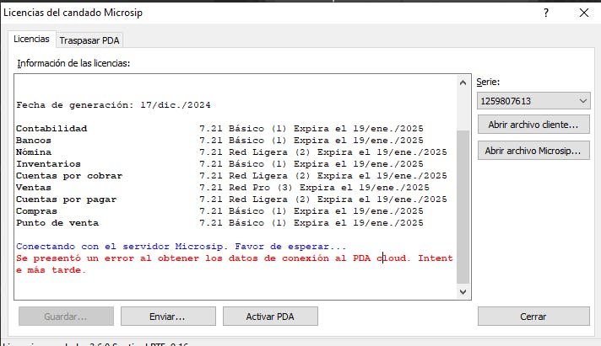Select the Cuentas por pagar line
This screenshot has height=346, width=601.
click(x=231, y=200)
